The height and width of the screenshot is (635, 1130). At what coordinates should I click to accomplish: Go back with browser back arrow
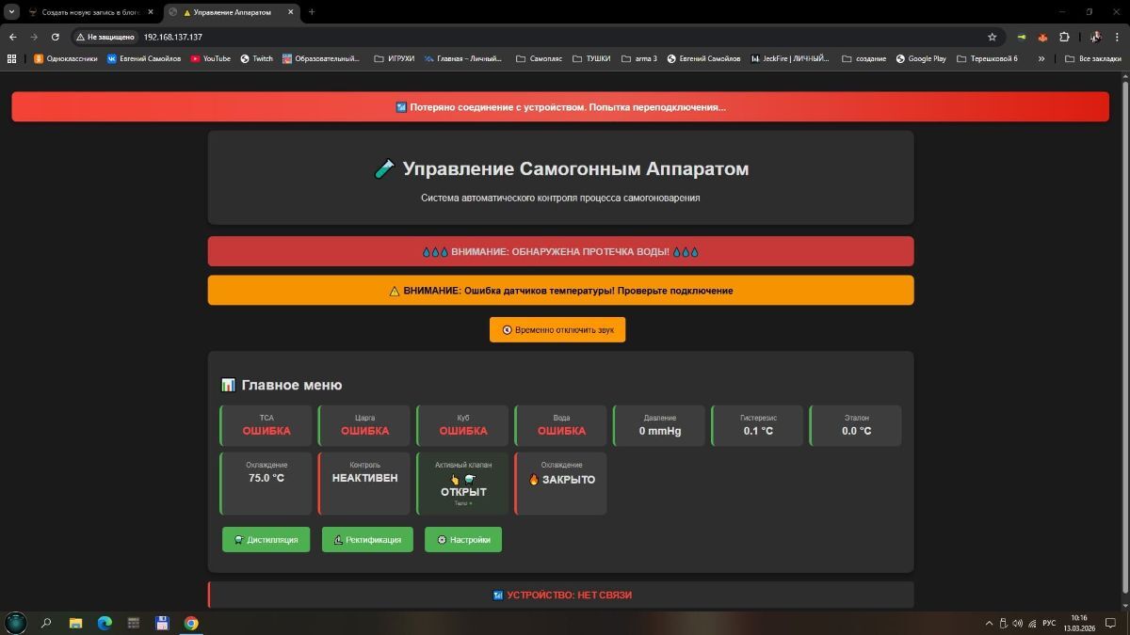(13, 37)
